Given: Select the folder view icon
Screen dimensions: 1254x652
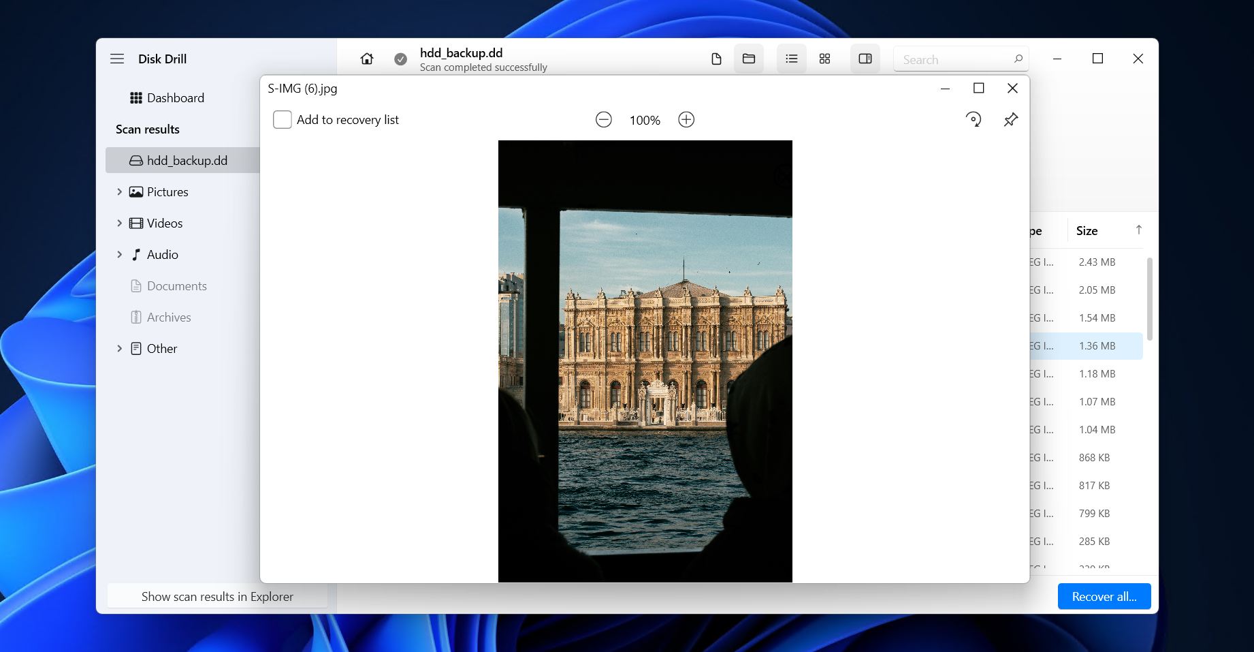Looking at the screenshot, I should [749, 59].
